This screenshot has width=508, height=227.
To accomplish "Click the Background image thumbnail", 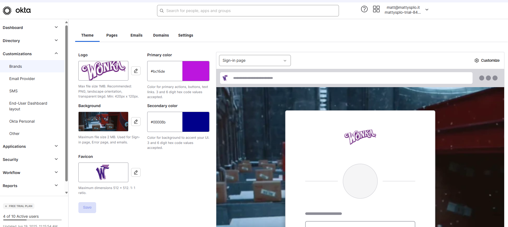I will pos(103,122).
